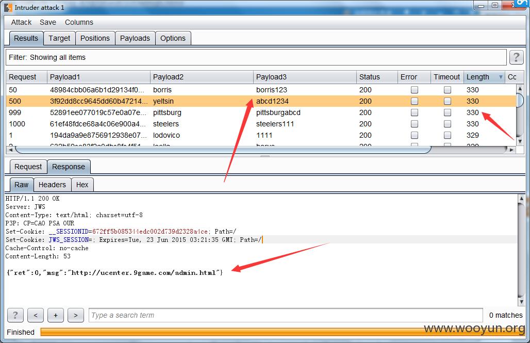Click the Length column sort arrow
The image size is (530, 343).
[501, 77]
